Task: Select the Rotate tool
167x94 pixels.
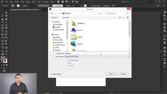Action: (3, 32)
